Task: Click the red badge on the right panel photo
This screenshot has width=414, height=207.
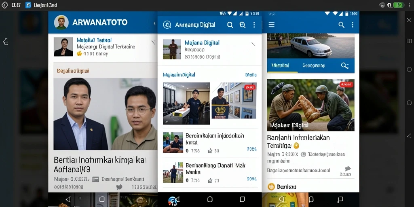Action: click(x=346, y=84)
